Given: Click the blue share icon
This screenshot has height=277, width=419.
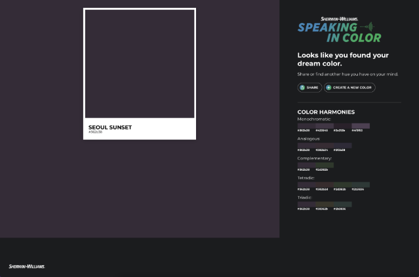Looking at the screenshot, I should click(302, 87).
